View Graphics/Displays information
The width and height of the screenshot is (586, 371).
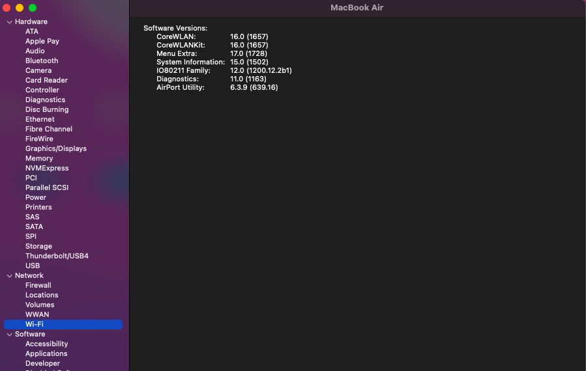coord(56,148)
